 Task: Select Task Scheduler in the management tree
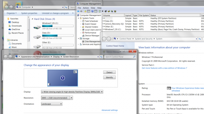[x=91, y=21]
